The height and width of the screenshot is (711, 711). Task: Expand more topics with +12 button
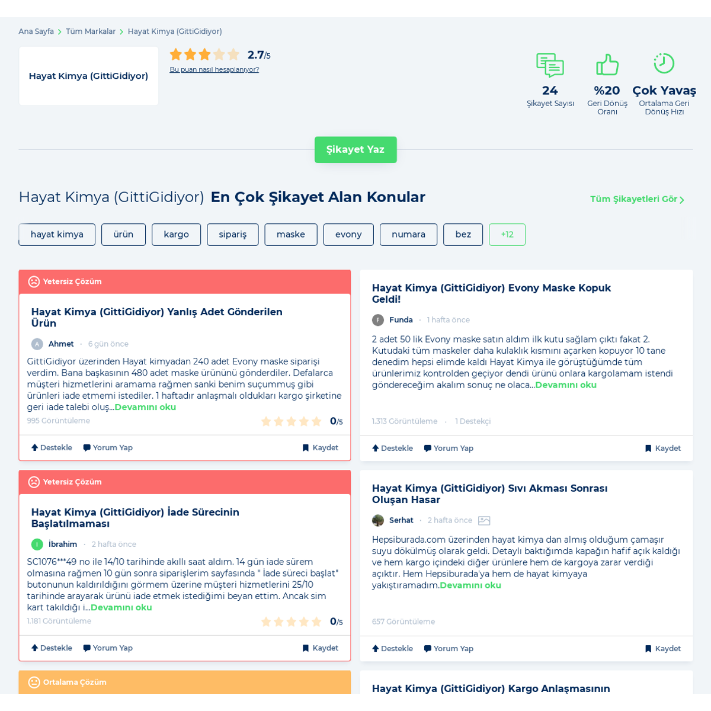[507, 235]
